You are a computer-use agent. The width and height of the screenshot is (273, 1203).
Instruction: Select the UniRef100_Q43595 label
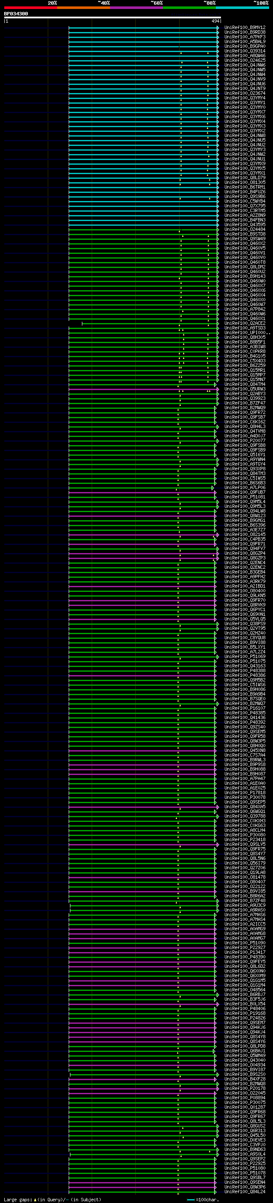point(245,224)
